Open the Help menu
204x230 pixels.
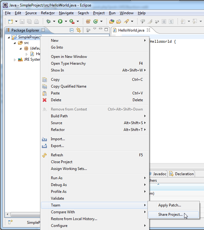[142, 13]
